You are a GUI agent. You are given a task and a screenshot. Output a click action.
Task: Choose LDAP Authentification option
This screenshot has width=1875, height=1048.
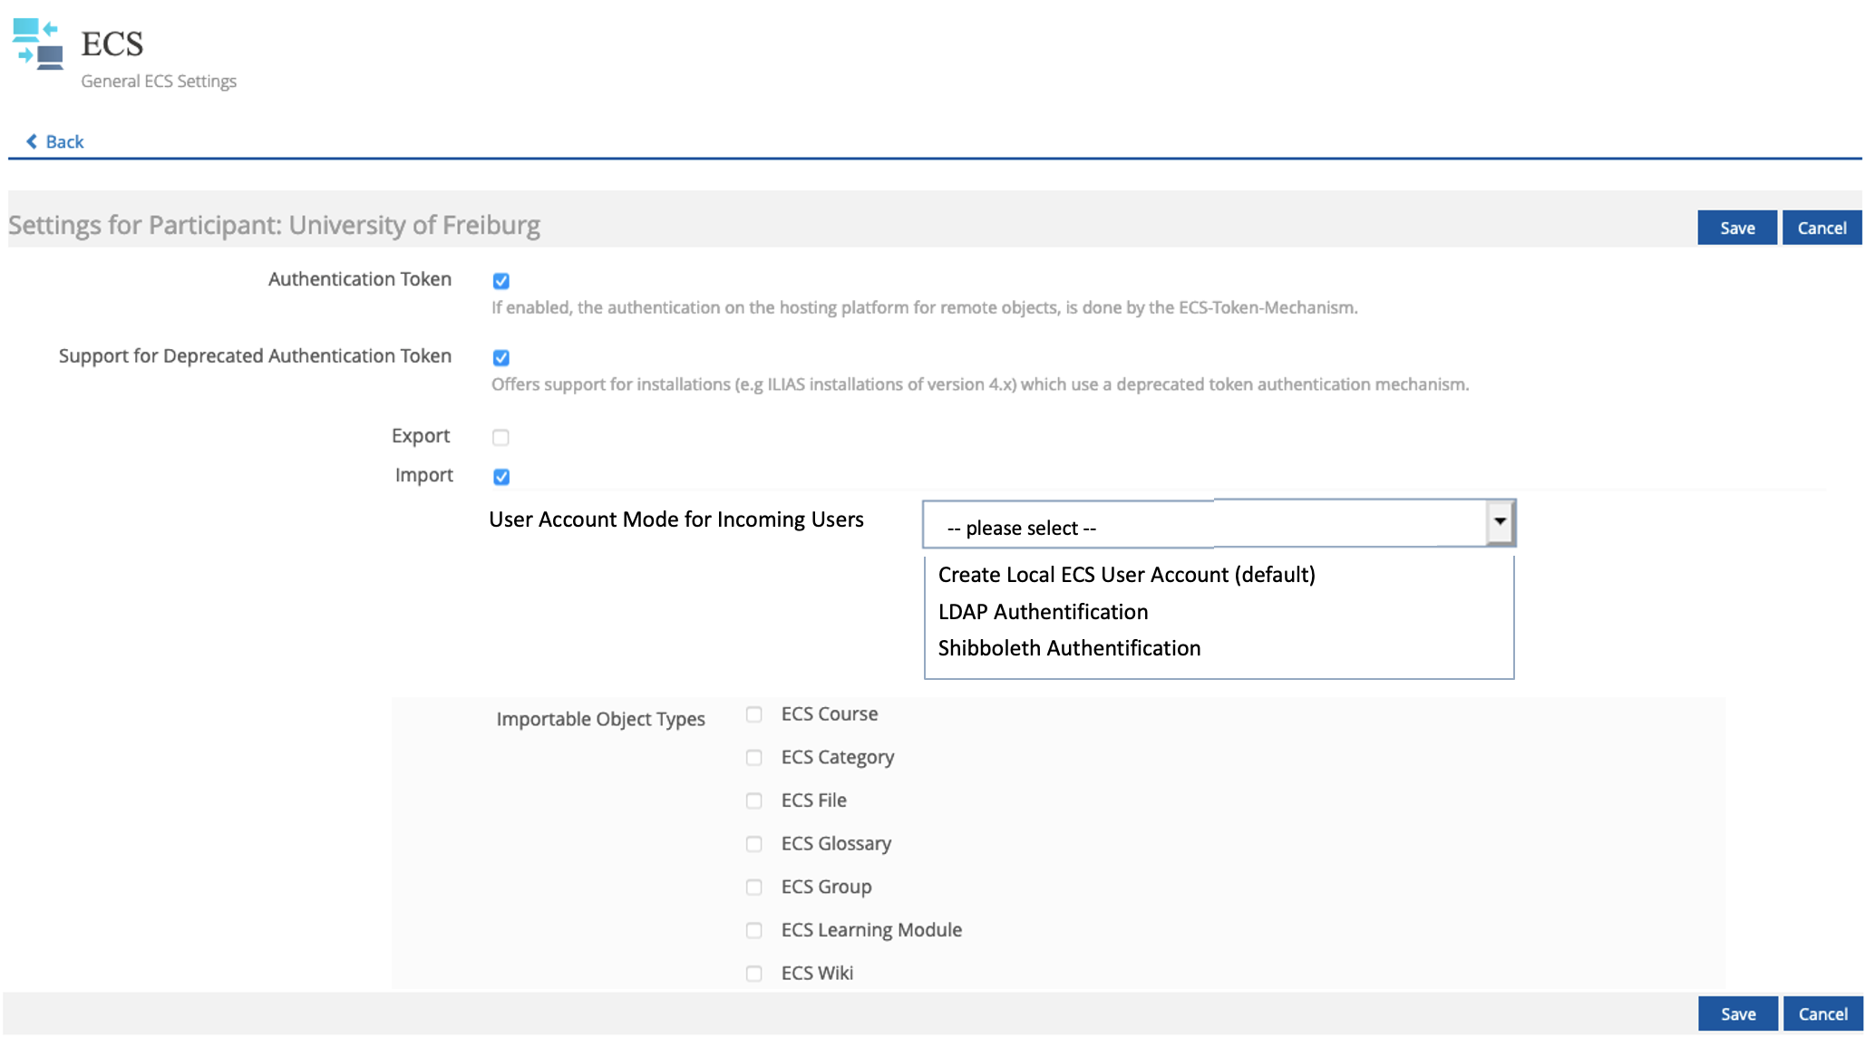[x=1043, y=612]
